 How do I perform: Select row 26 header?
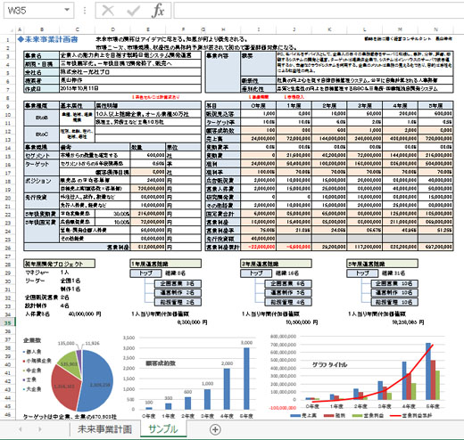(8, 248)
